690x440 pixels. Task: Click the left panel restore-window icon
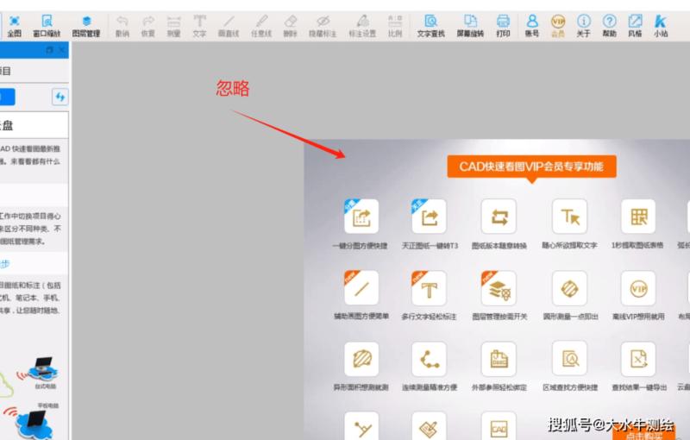[x=49, y=50]
